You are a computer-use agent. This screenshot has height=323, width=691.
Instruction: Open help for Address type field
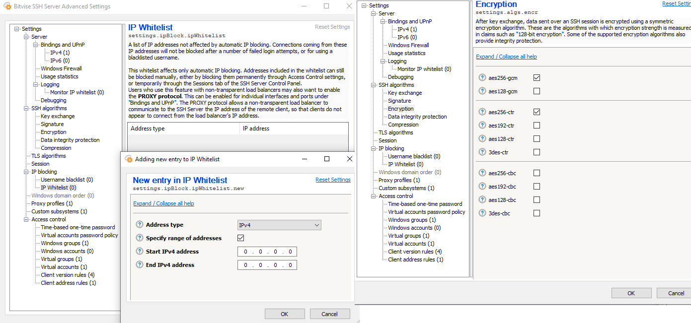coord(140,225)
